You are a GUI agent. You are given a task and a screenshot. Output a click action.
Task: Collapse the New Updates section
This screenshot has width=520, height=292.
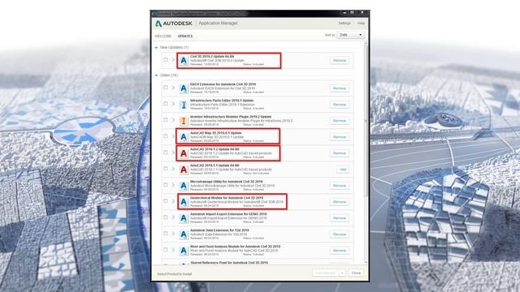pyautogui.click(x=157, y=48)
